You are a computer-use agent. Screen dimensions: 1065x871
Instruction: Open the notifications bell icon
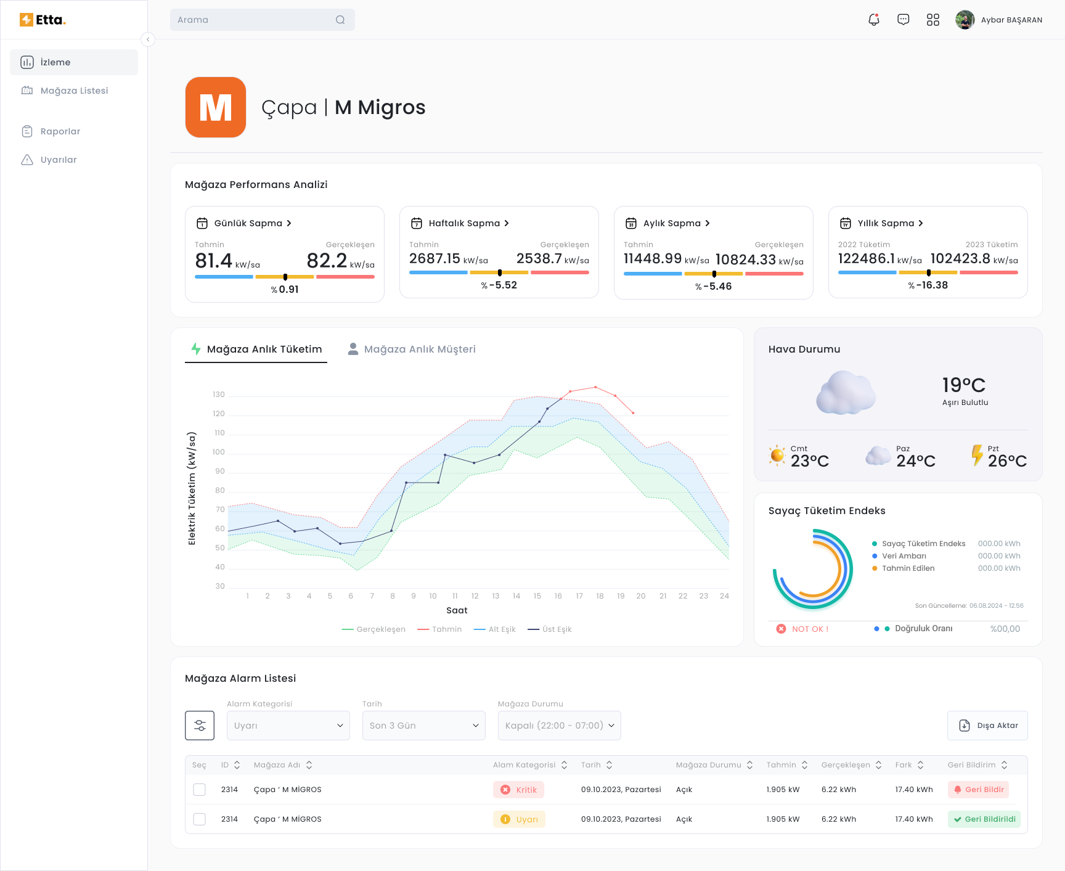tap(873, 20)
